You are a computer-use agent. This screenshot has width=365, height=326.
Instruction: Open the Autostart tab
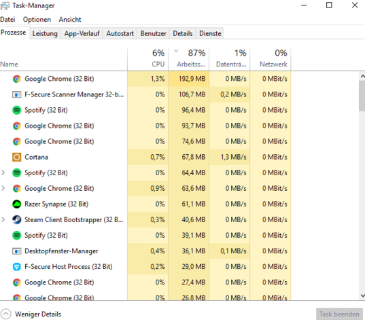(x=120, y=33)
